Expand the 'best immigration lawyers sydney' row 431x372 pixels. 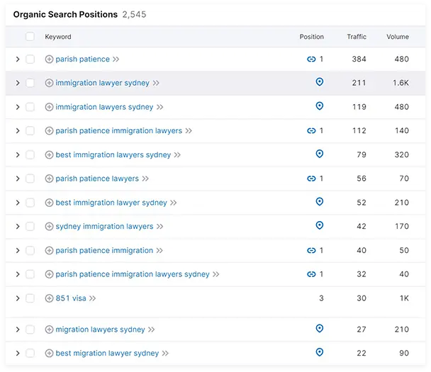(x=18, y=154)
